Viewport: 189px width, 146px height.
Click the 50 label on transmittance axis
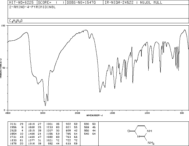4,68
